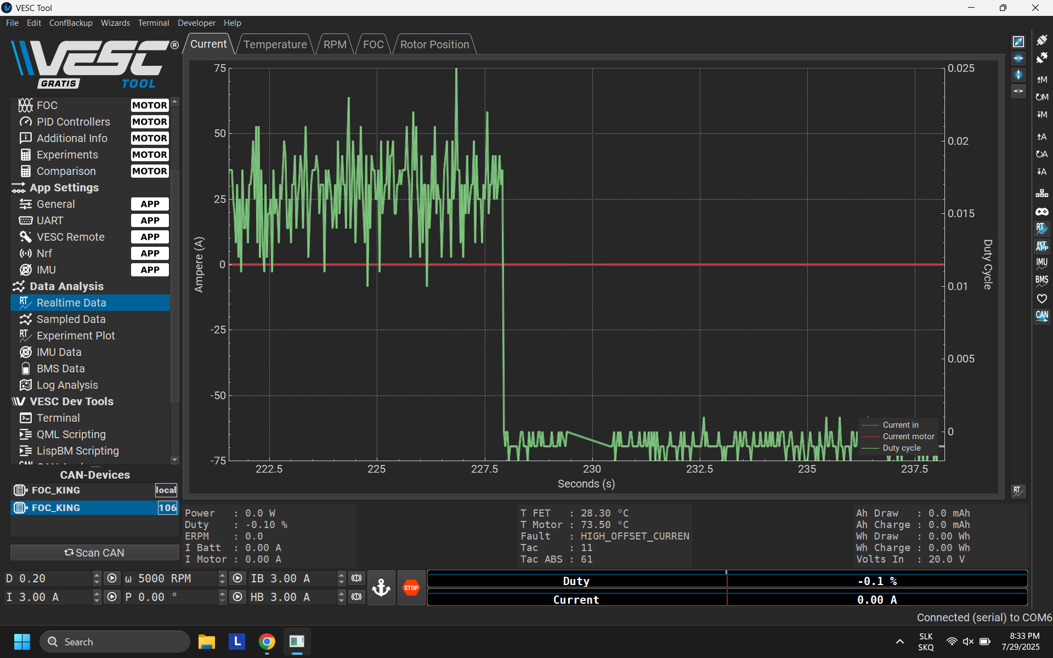Apply HB 3.00 A handbrake icon
This screenshot has width=1053, height=658.
point(356,597)
